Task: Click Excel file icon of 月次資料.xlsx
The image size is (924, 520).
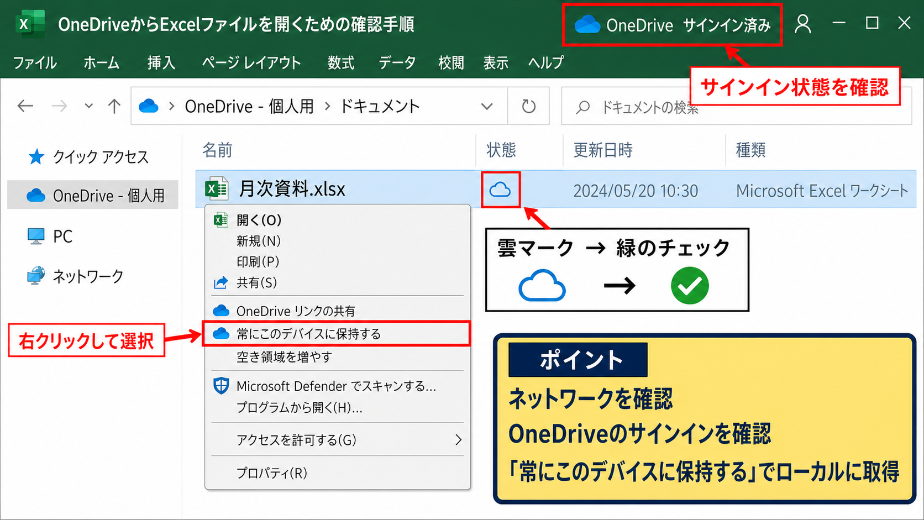Action: 217,188
